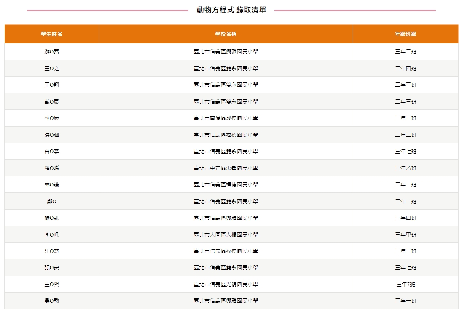Click the name cell 鄭O
Viewport: 462px width, 314px height.
(51, 202)
